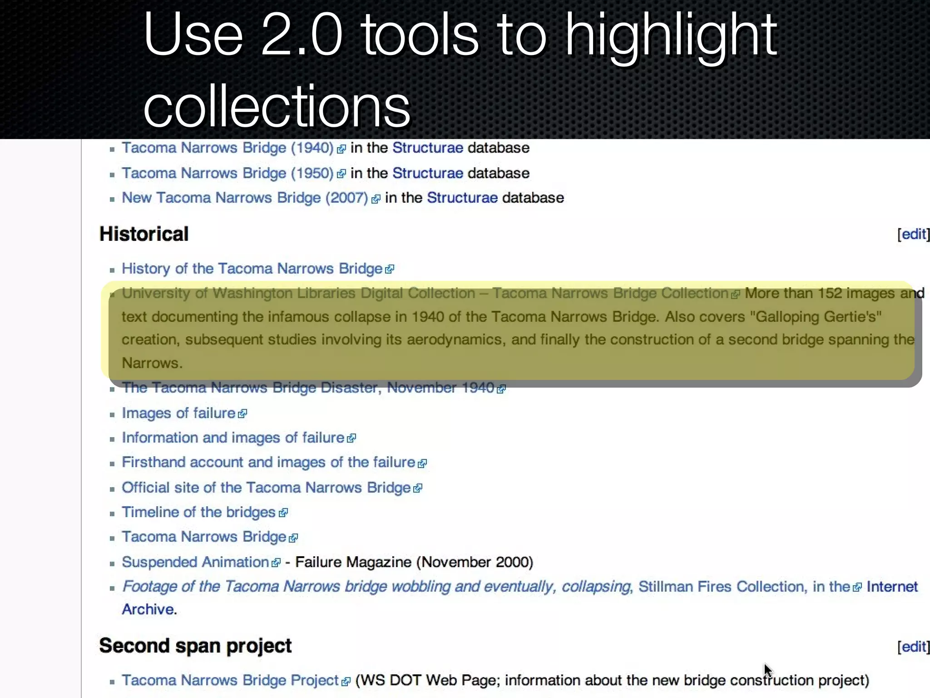Click external-link icon after Stillman Fires Collection, in the
The width and height of the screenshot is (930, 698).
click(x=857, y=588)
